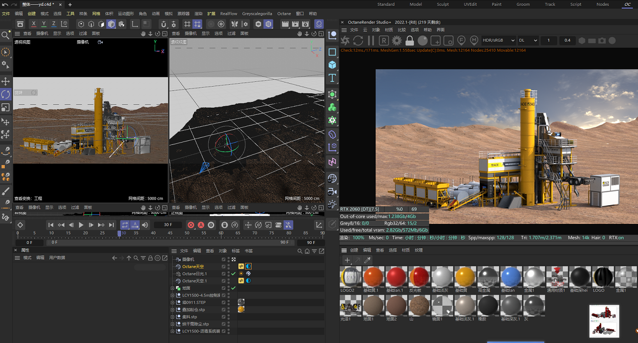Open 标签 menu in Object Manager

click(236, 251)
